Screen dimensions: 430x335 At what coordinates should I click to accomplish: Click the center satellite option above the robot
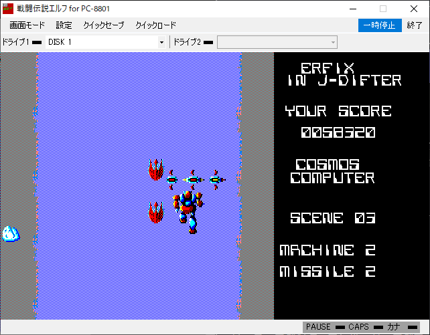[193, 180]
